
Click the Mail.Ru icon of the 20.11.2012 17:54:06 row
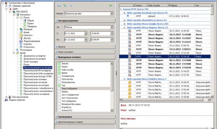click(130, 86)
